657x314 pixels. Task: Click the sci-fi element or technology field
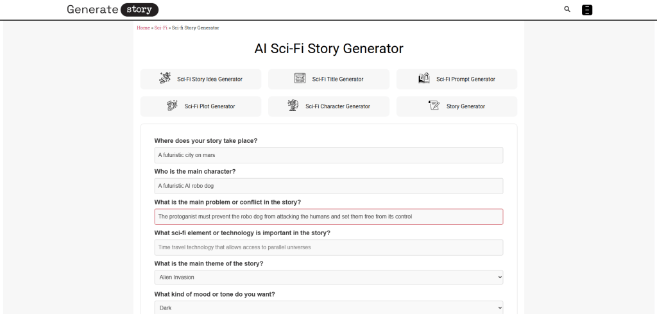point(328,247)
